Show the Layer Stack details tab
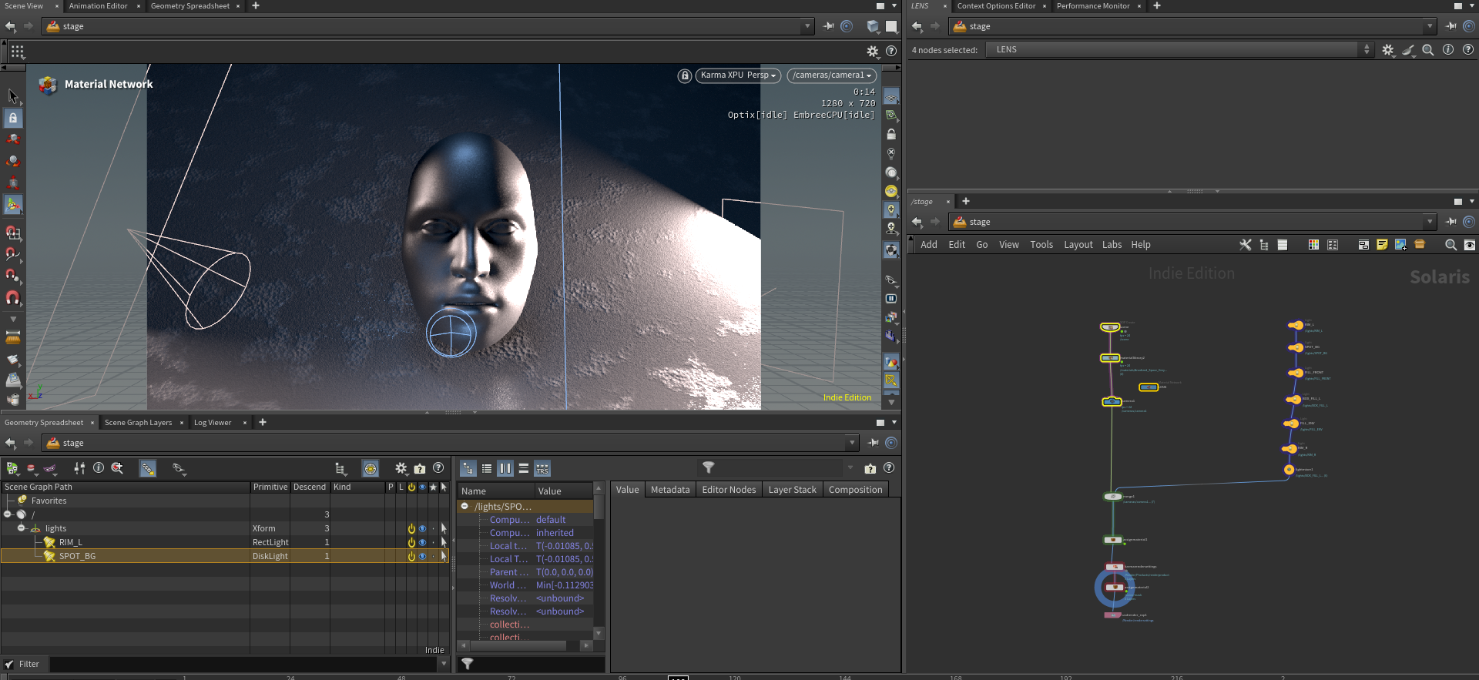Image resolution: width=1479 pixels, height=680 pixels. pos(792,490)
